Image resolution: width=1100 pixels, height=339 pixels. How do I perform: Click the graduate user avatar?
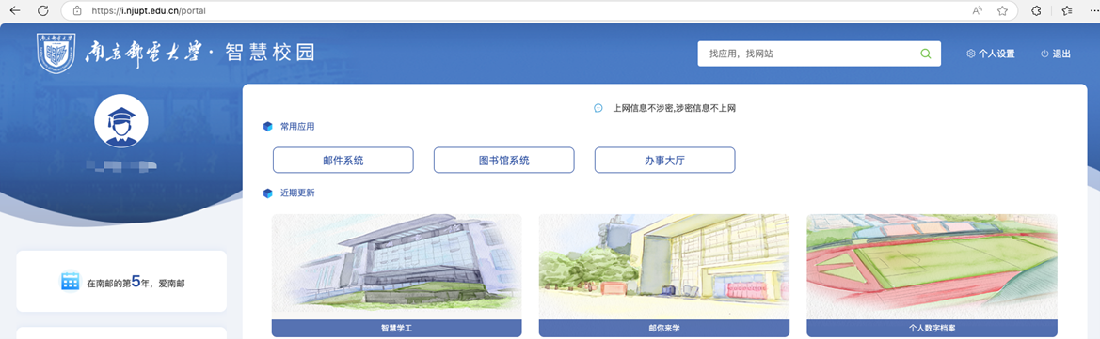(120, 121)
